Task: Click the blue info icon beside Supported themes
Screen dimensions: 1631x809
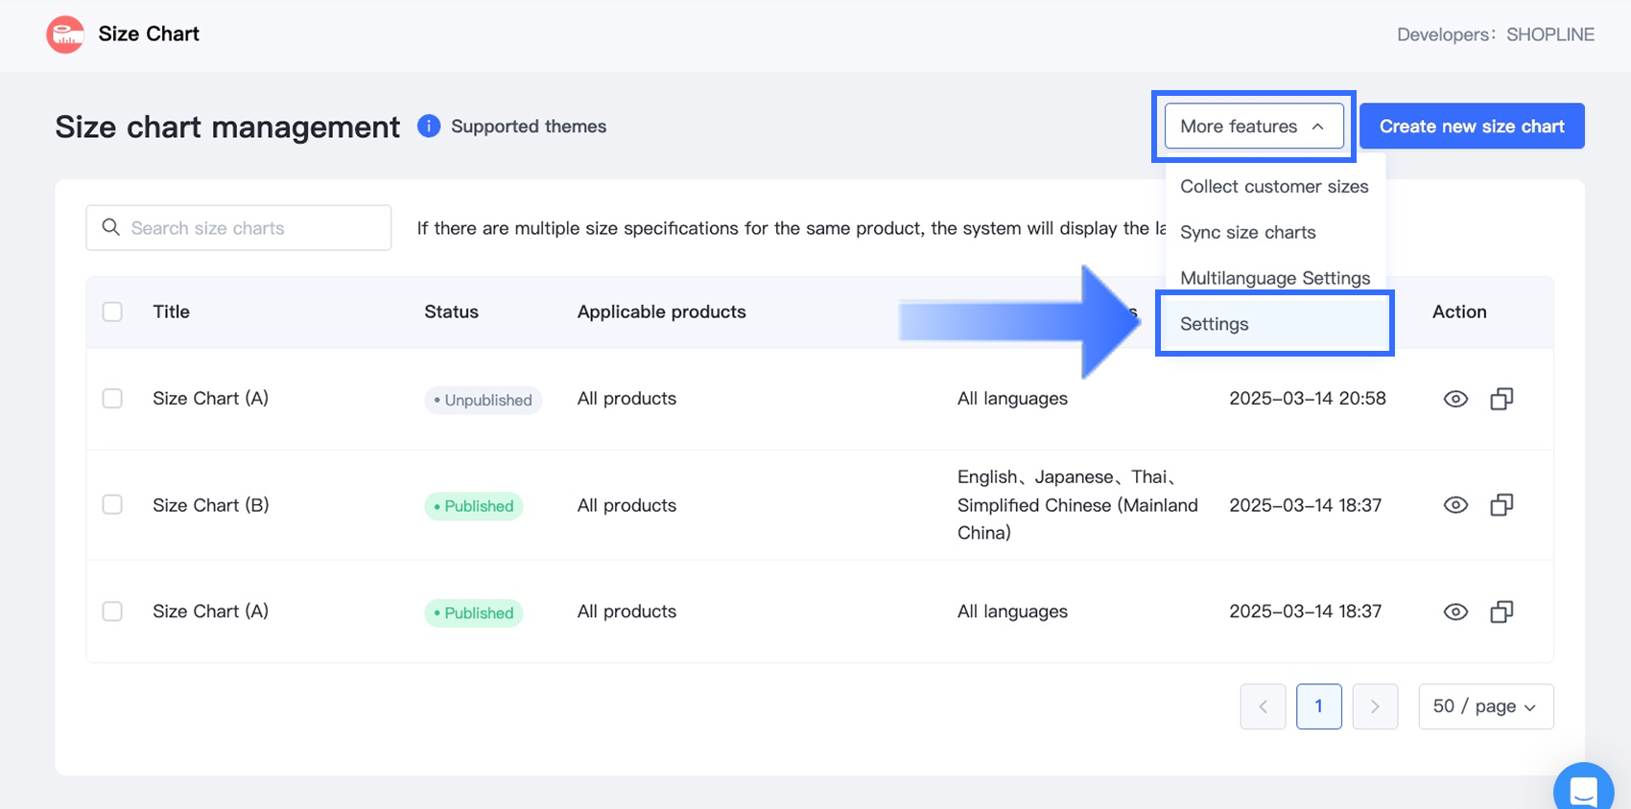Action: [x=429, y=126]
